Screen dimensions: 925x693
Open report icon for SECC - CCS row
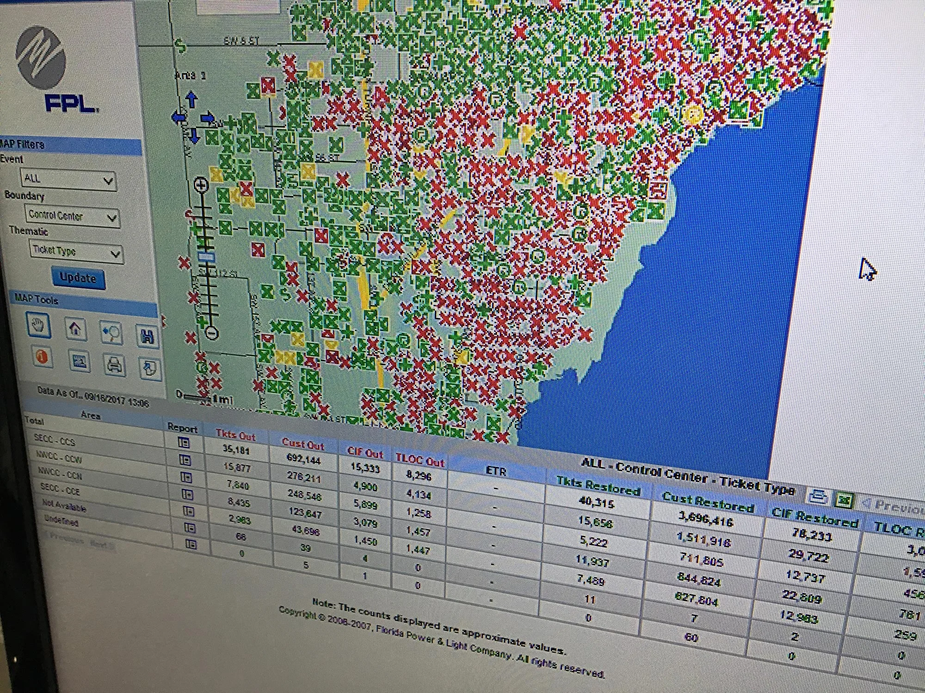tap(185, 460)
